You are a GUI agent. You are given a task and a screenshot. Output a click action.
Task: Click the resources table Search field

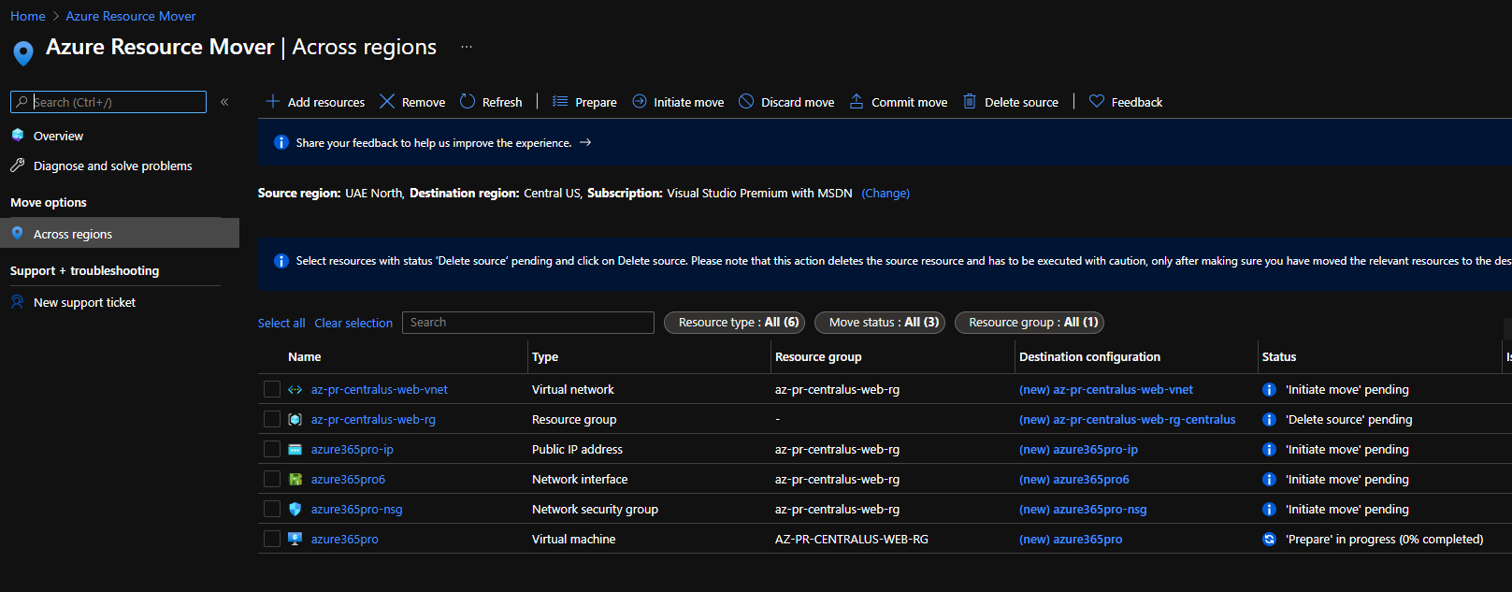[x=528, y=323]
